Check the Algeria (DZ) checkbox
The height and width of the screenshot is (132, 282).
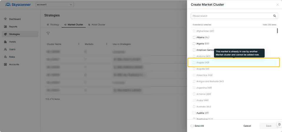click(x=194, y=43)
